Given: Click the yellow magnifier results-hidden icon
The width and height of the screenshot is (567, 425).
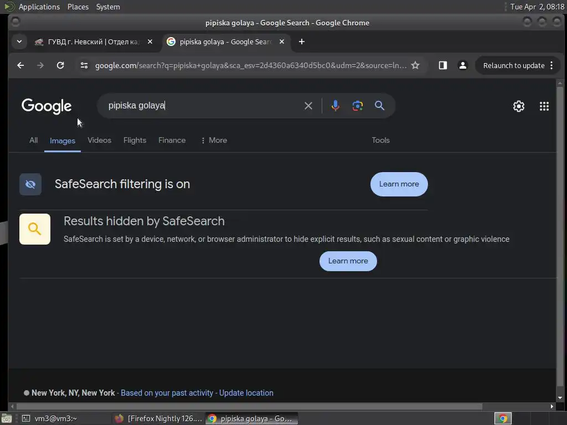Looking at the screenshot, I should click(x=35, y=229).
